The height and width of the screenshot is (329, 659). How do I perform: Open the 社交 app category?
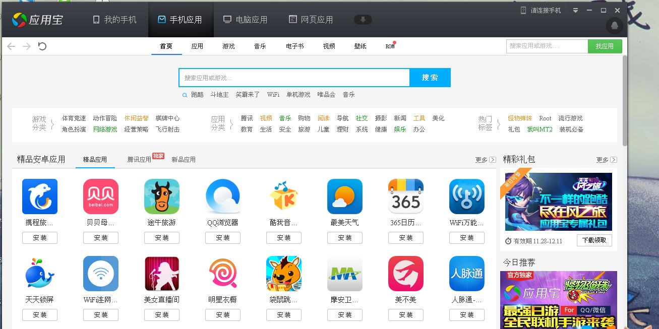362,118
